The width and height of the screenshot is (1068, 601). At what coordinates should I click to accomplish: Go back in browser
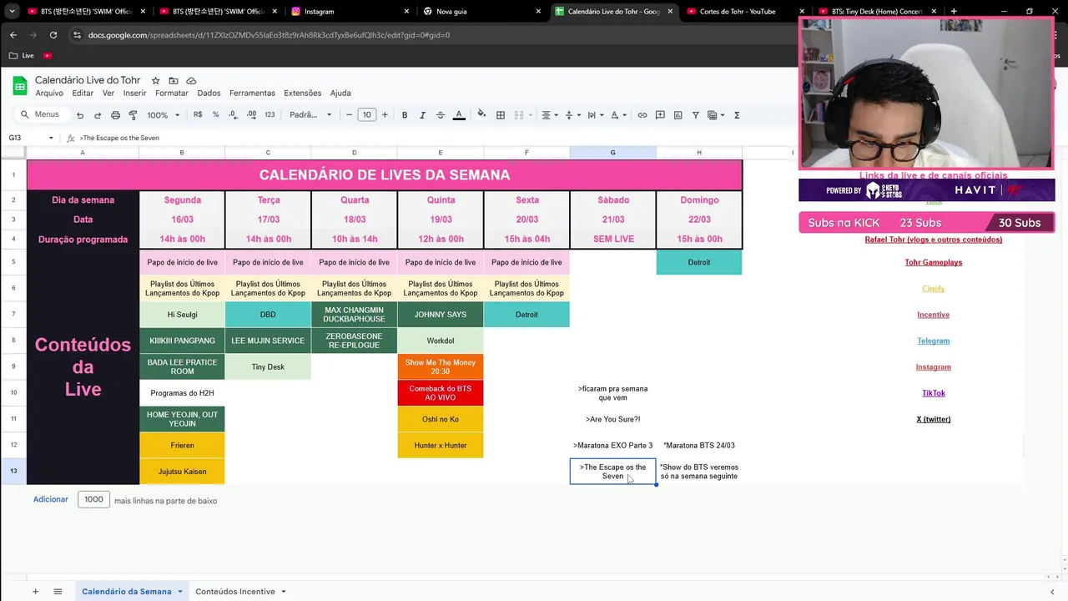13,35
